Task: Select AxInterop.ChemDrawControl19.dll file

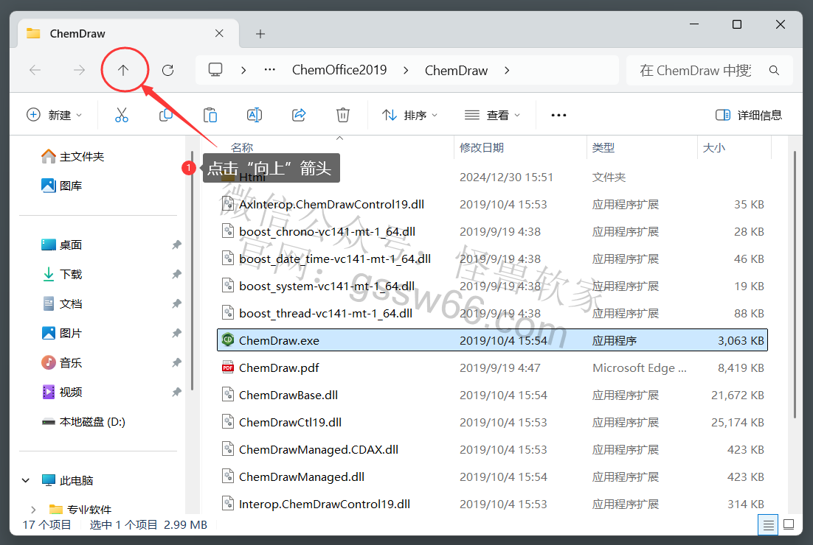Action: 492,205
